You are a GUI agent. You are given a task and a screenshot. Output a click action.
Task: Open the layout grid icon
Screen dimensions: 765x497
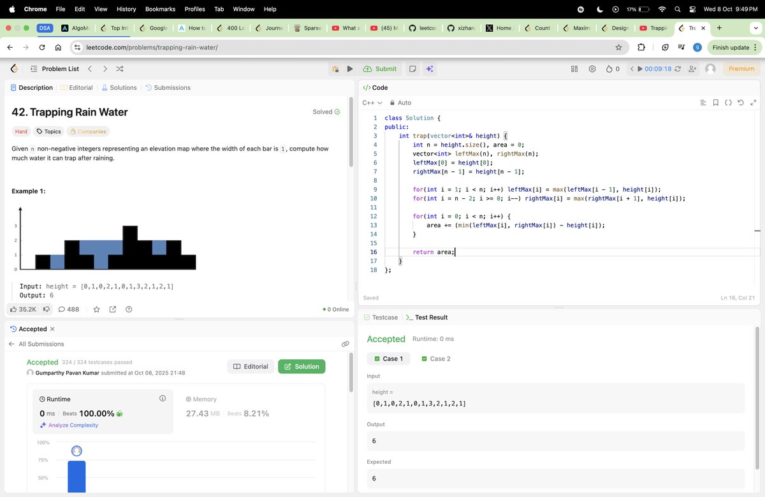tap(574, 69)
